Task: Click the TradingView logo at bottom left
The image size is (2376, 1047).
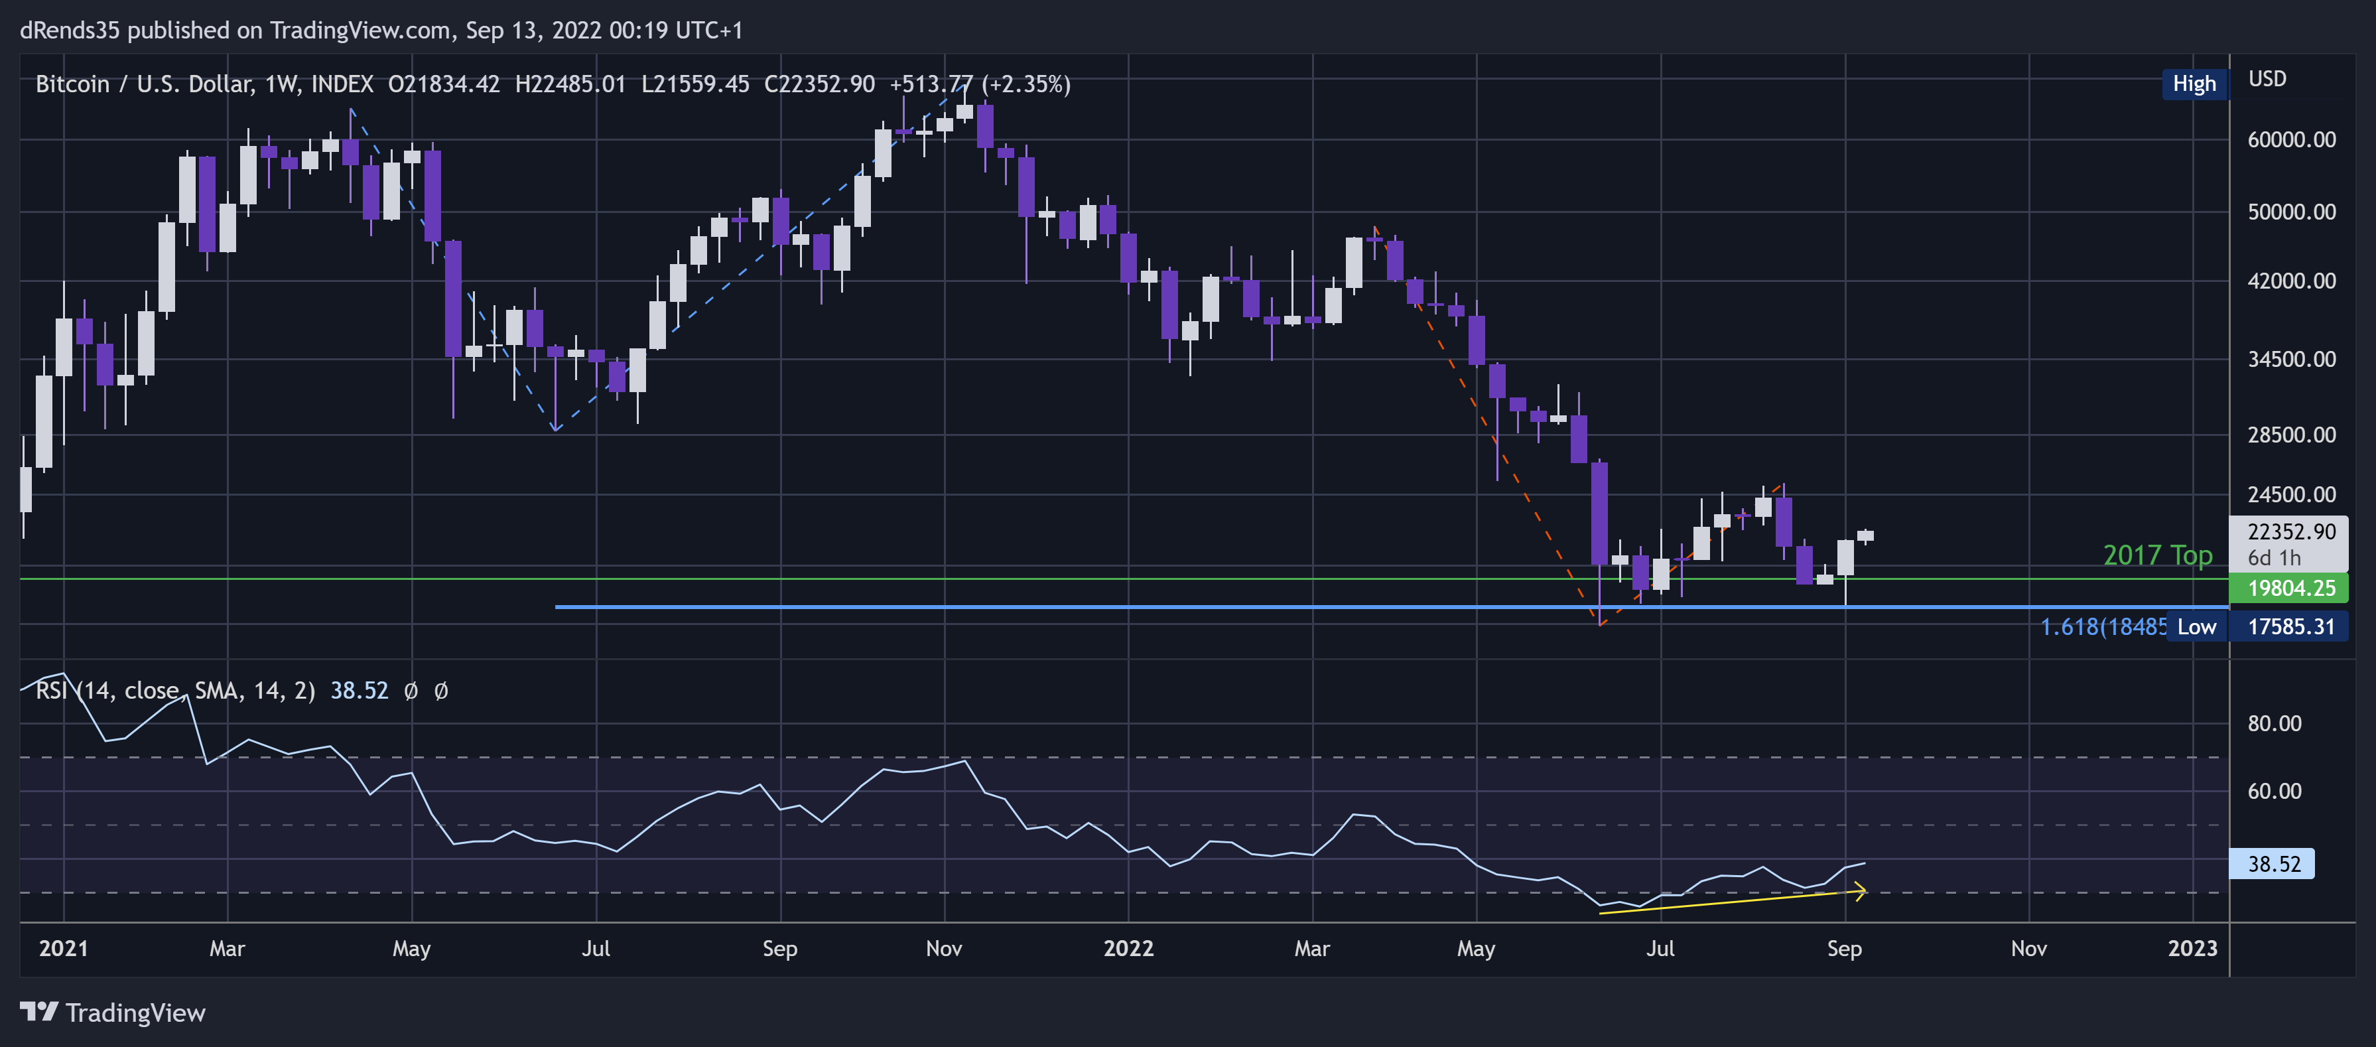Action: 113,1012
